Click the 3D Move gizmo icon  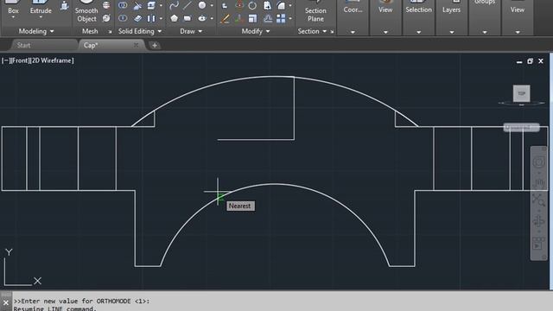click(x=239, y=5)
